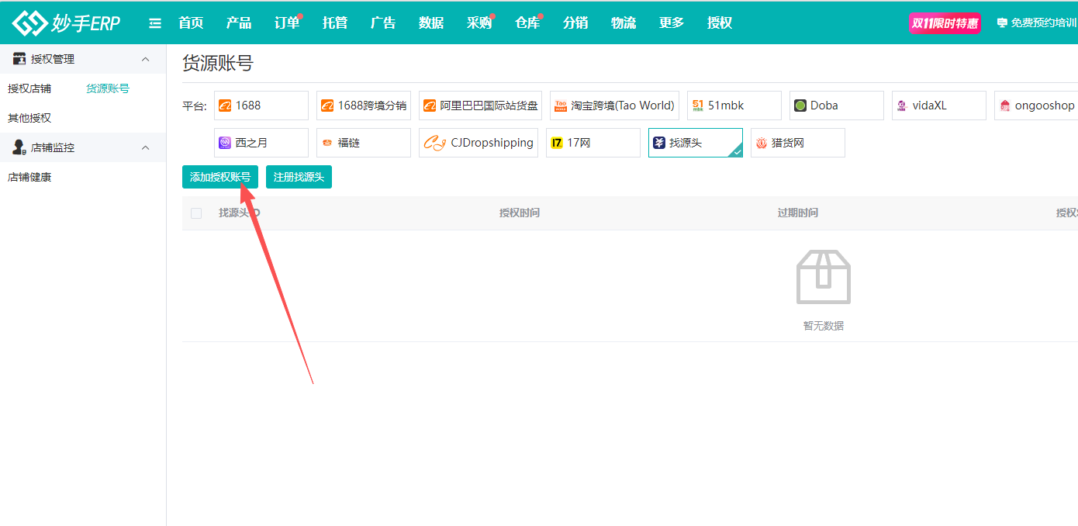Viewport: 1078px width, 526px height.
Task: Click the 过期时间 column header
Action: [798, 213]
